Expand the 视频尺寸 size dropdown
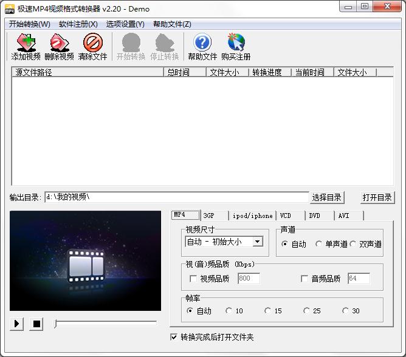 click(x=257, y=242)
